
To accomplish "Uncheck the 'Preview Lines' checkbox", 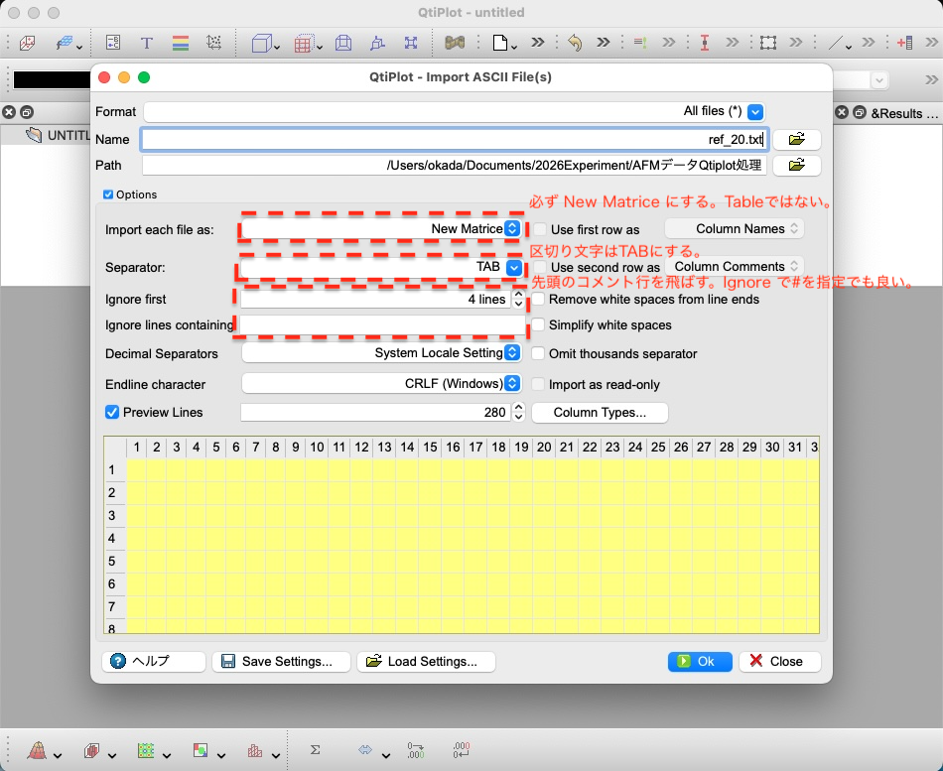I will click(112, 412).
